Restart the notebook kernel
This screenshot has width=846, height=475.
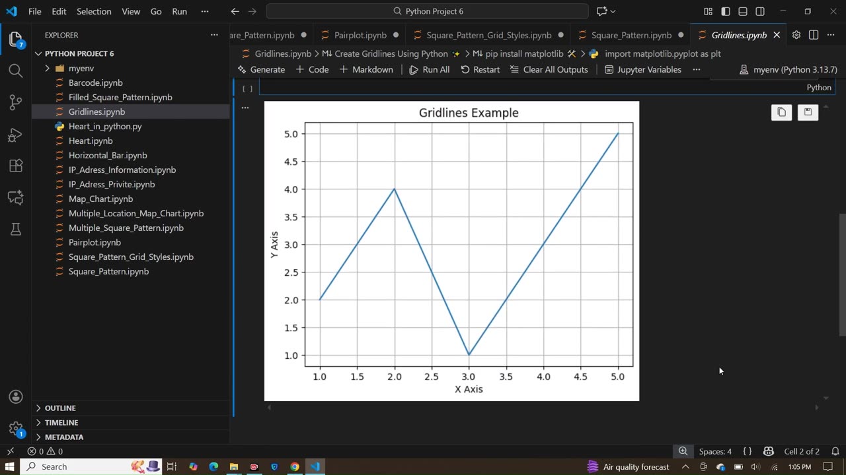point(480,69)
